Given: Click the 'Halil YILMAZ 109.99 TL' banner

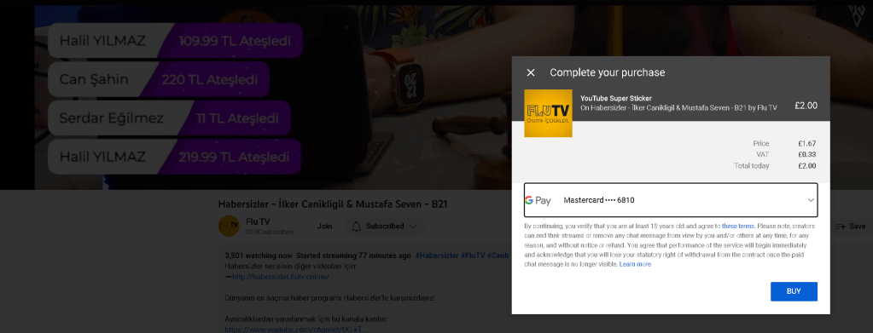Looking at the screenshot, I should (x=175, y=41).
